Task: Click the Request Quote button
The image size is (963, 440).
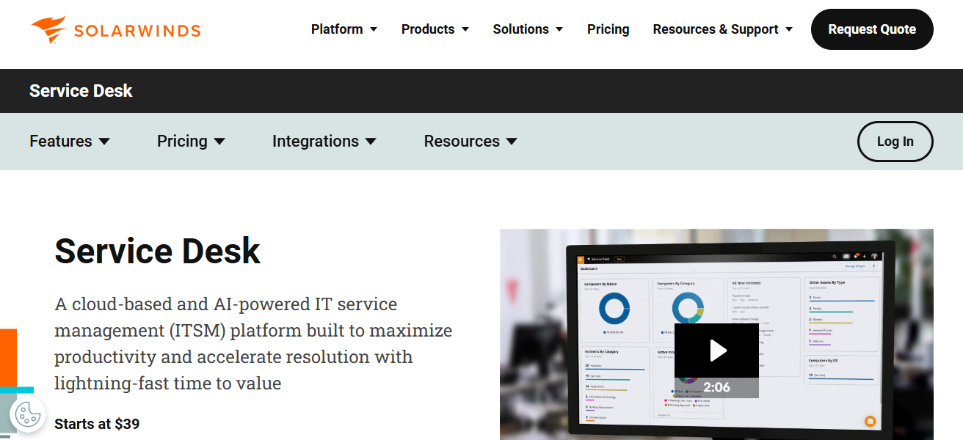Action: tap(872, 29)
